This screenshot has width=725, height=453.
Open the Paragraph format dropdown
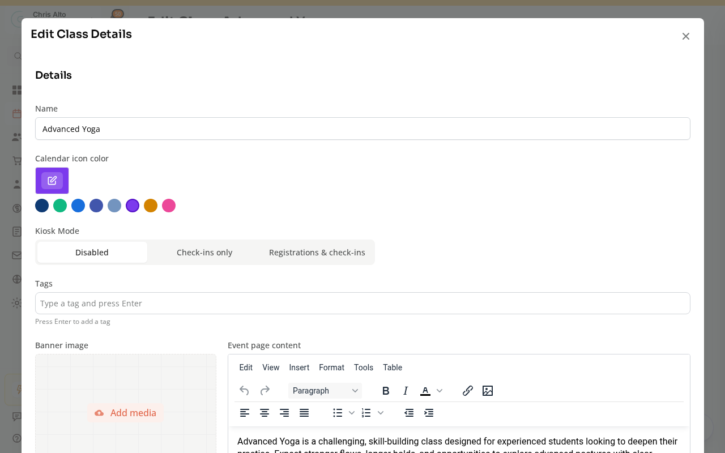(x=325, y=391)
